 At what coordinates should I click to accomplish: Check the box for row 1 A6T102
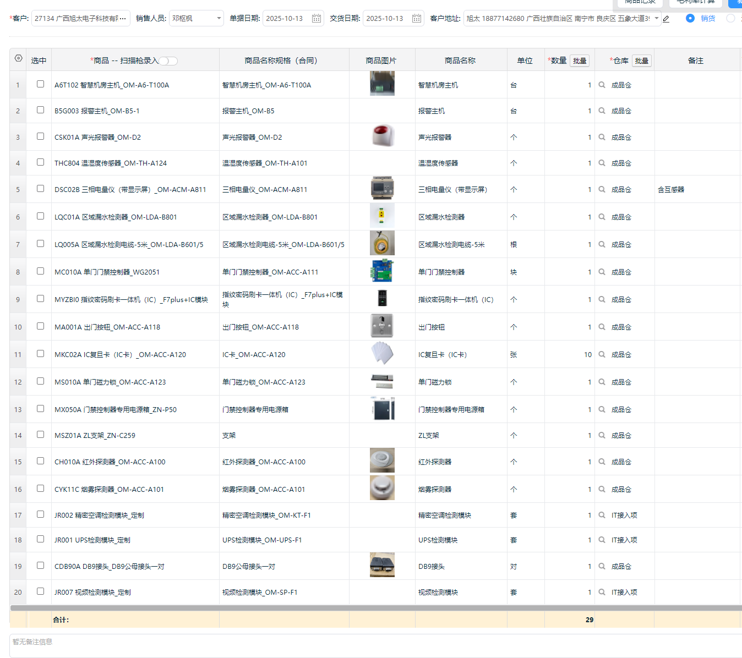40,84
